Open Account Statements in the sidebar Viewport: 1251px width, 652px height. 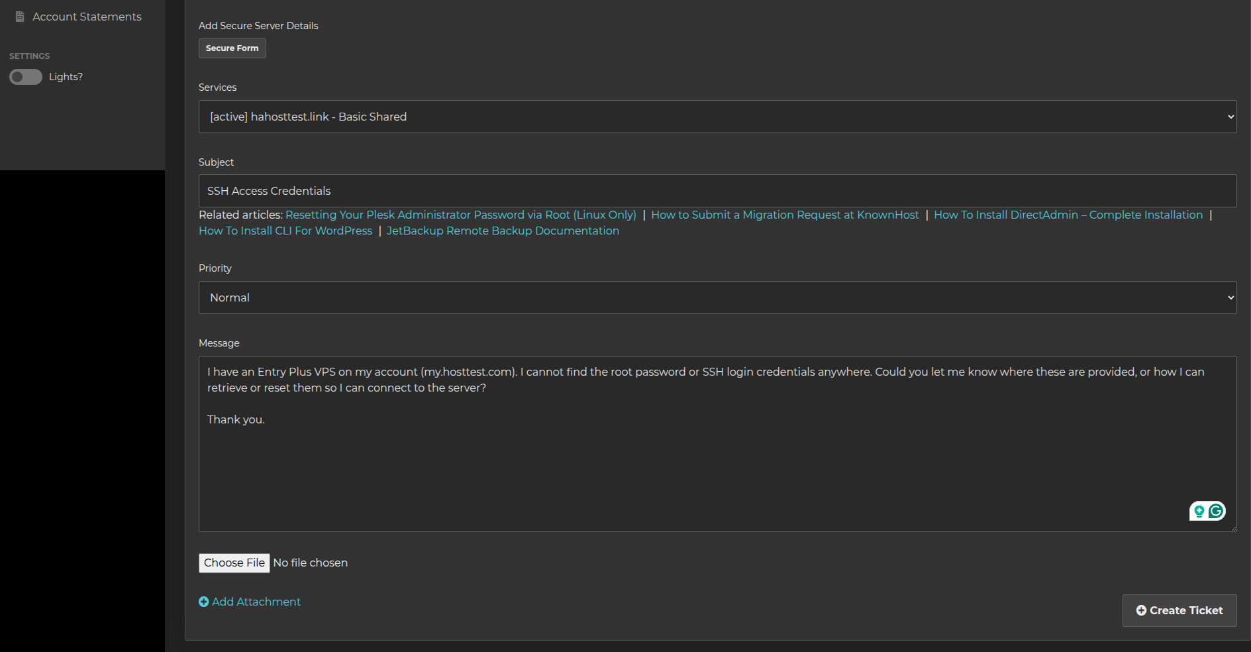coord(78,17)
